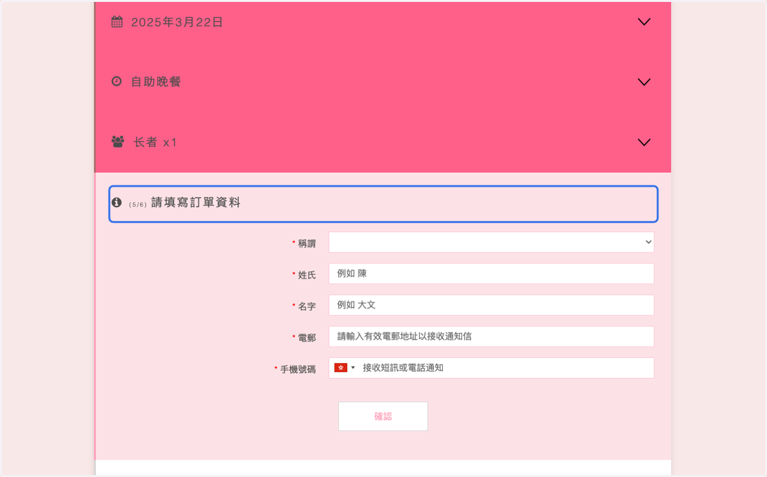Click the (5/6) step indicator
This screenshot has height=477, width=767.
(137, 205)
